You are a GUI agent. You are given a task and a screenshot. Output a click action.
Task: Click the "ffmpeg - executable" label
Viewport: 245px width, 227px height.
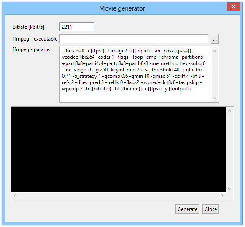click(x=35, y=39)
